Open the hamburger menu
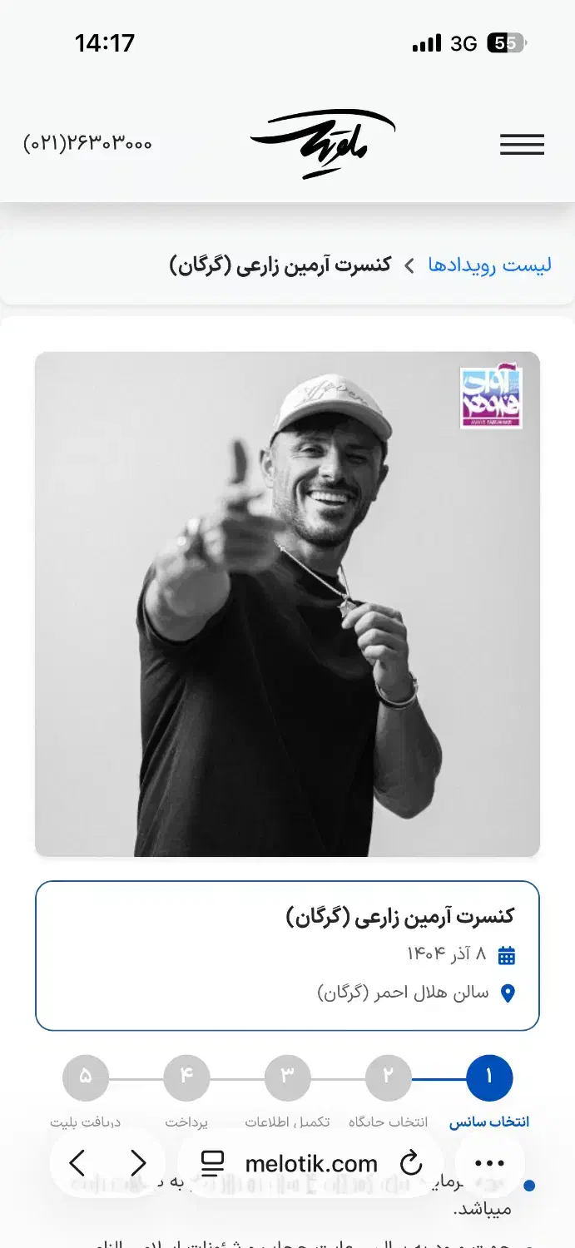 click(522, 145)
